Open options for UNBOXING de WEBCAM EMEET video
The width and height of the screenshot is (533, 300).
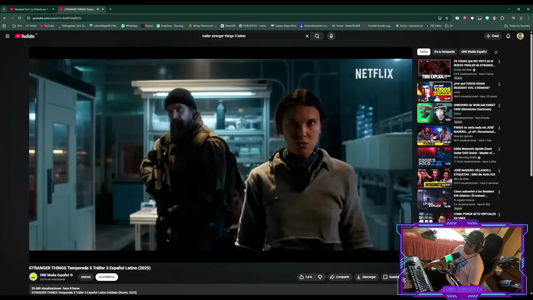pos(499,105)
